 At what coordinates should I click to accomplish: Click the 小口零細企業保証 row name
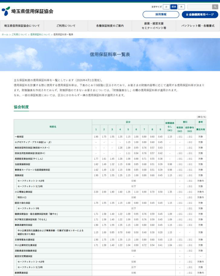24,192
